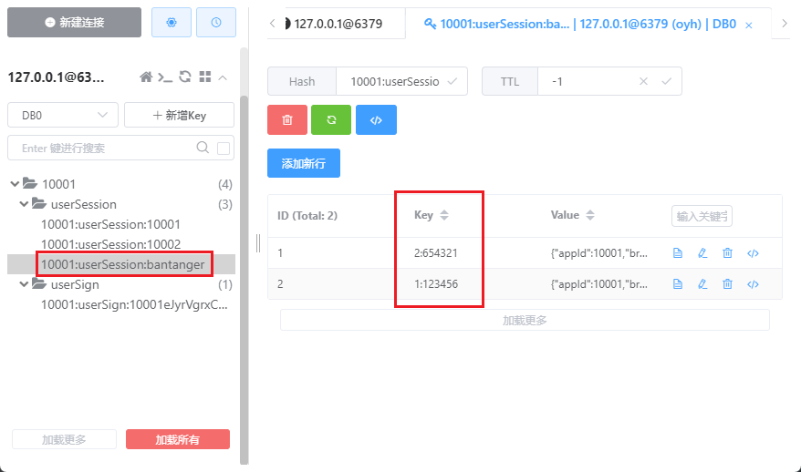Click the sidebar resize handle
The width and height of the screenshot is (801, 472).
(x=258, y=243)
